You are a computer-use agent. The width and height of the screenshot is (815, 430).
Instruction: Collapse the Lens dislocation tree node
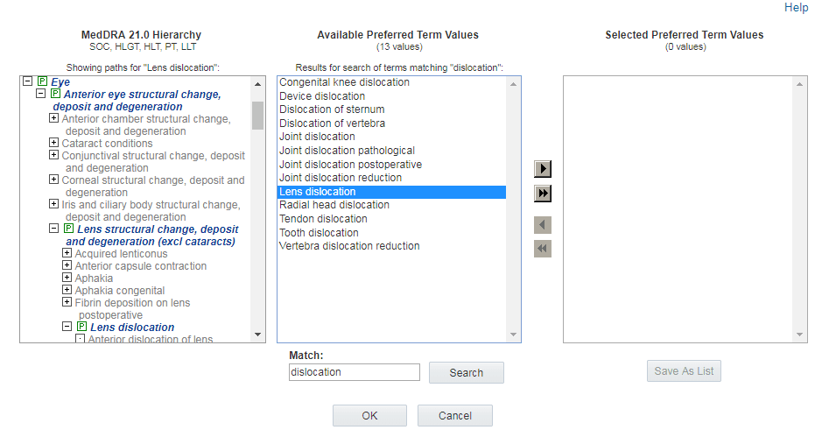click(67, 327)
